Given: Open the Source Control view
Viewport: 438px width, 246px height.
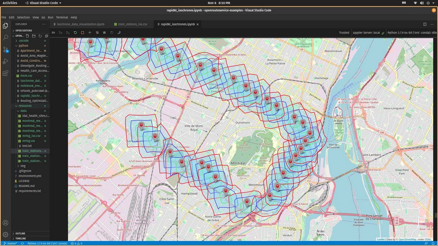Looking at the screenshot, I should click(5, 50).
